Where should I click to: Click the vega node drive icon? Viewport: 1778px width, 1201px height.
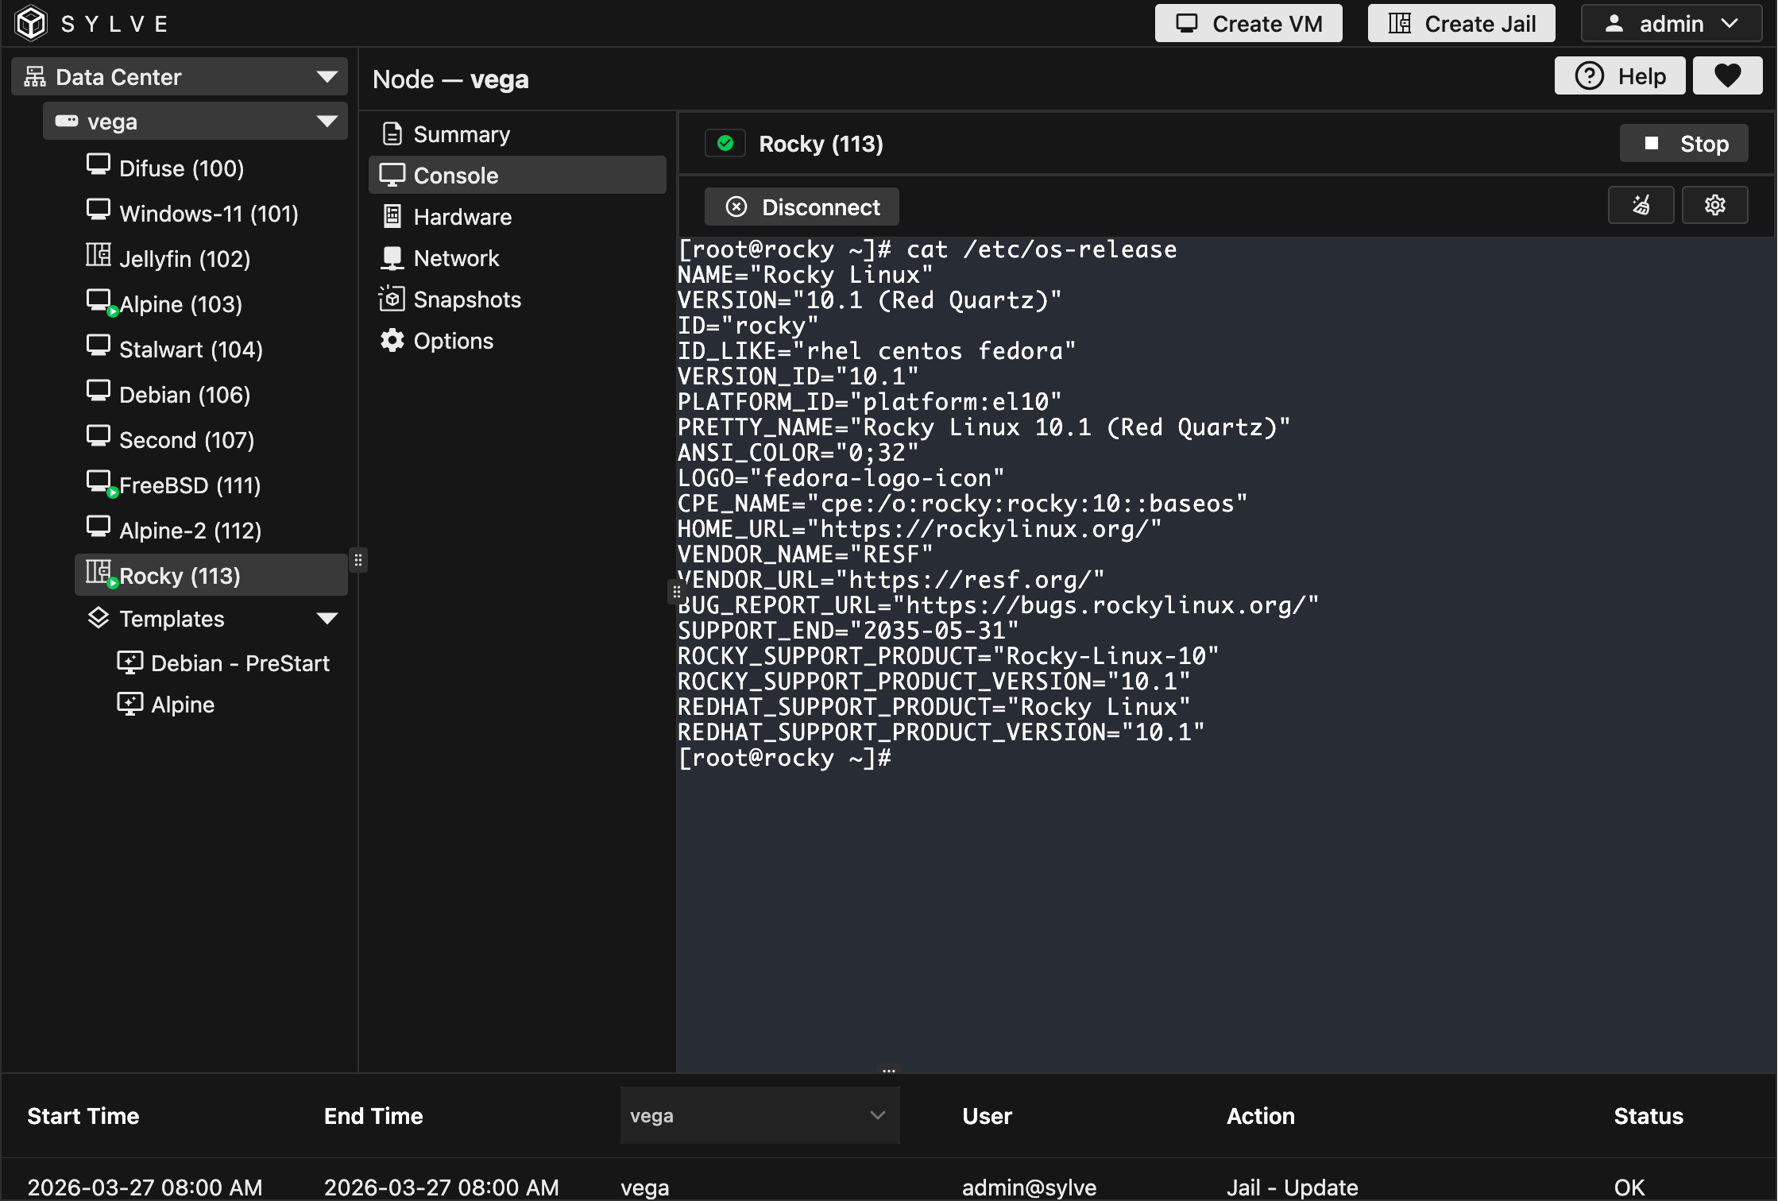coord(67,121)
